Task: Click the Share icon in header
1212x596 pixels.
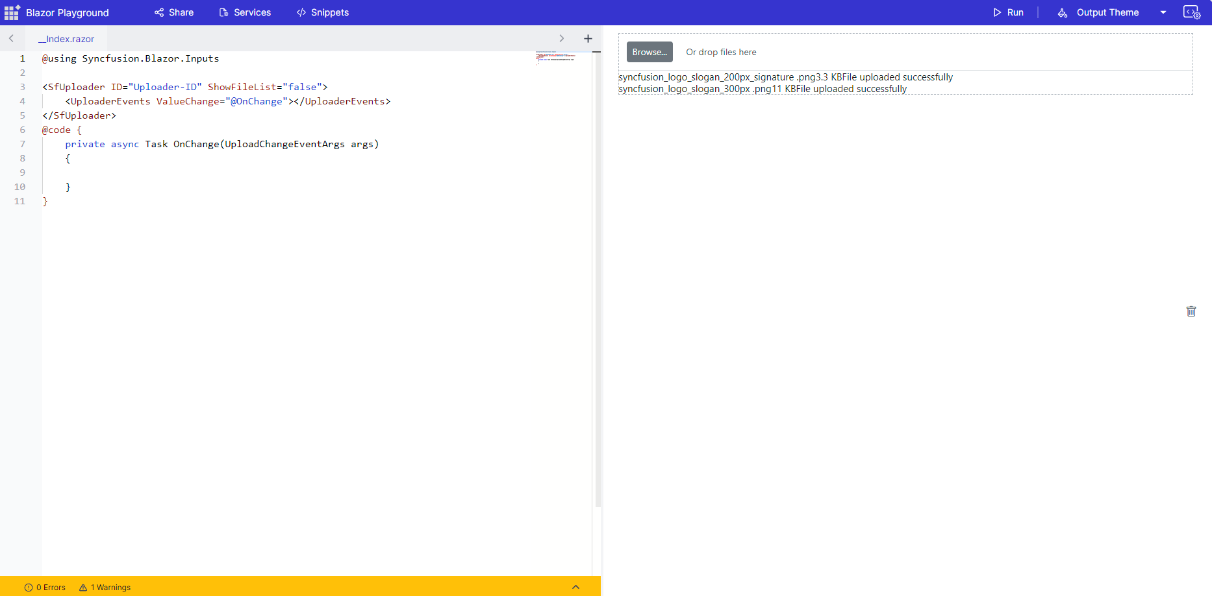Action: [159, 12]
